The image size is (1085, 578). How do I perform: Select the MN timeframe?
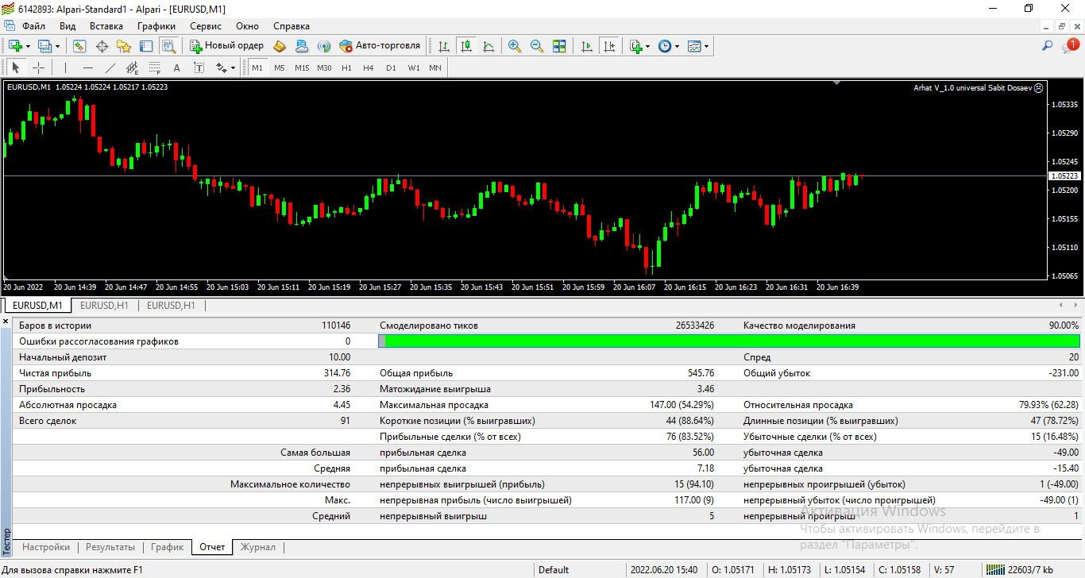(x=435, y=67)
